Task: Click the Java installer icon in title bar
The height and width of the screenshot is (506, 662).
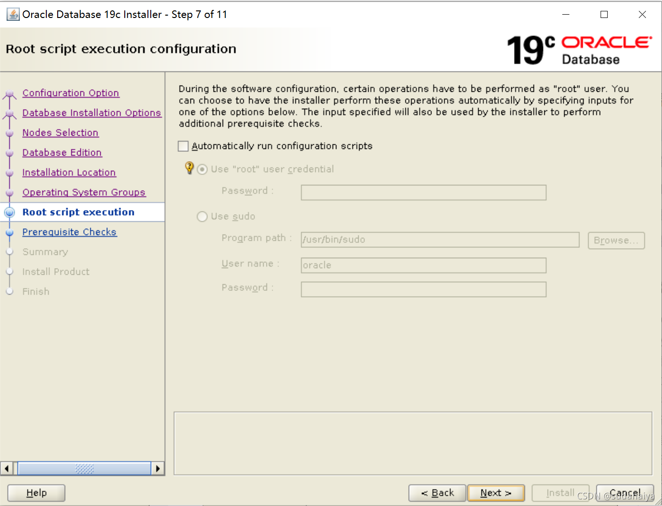Action: [13, 15]
